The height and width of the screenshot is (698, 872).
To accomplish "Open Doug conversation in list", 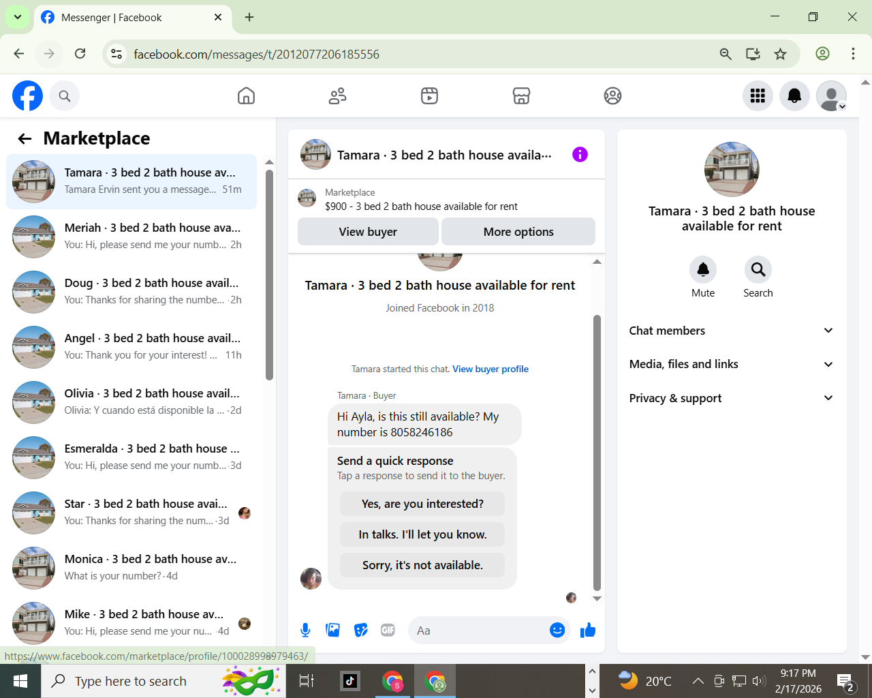I will 131,292.
